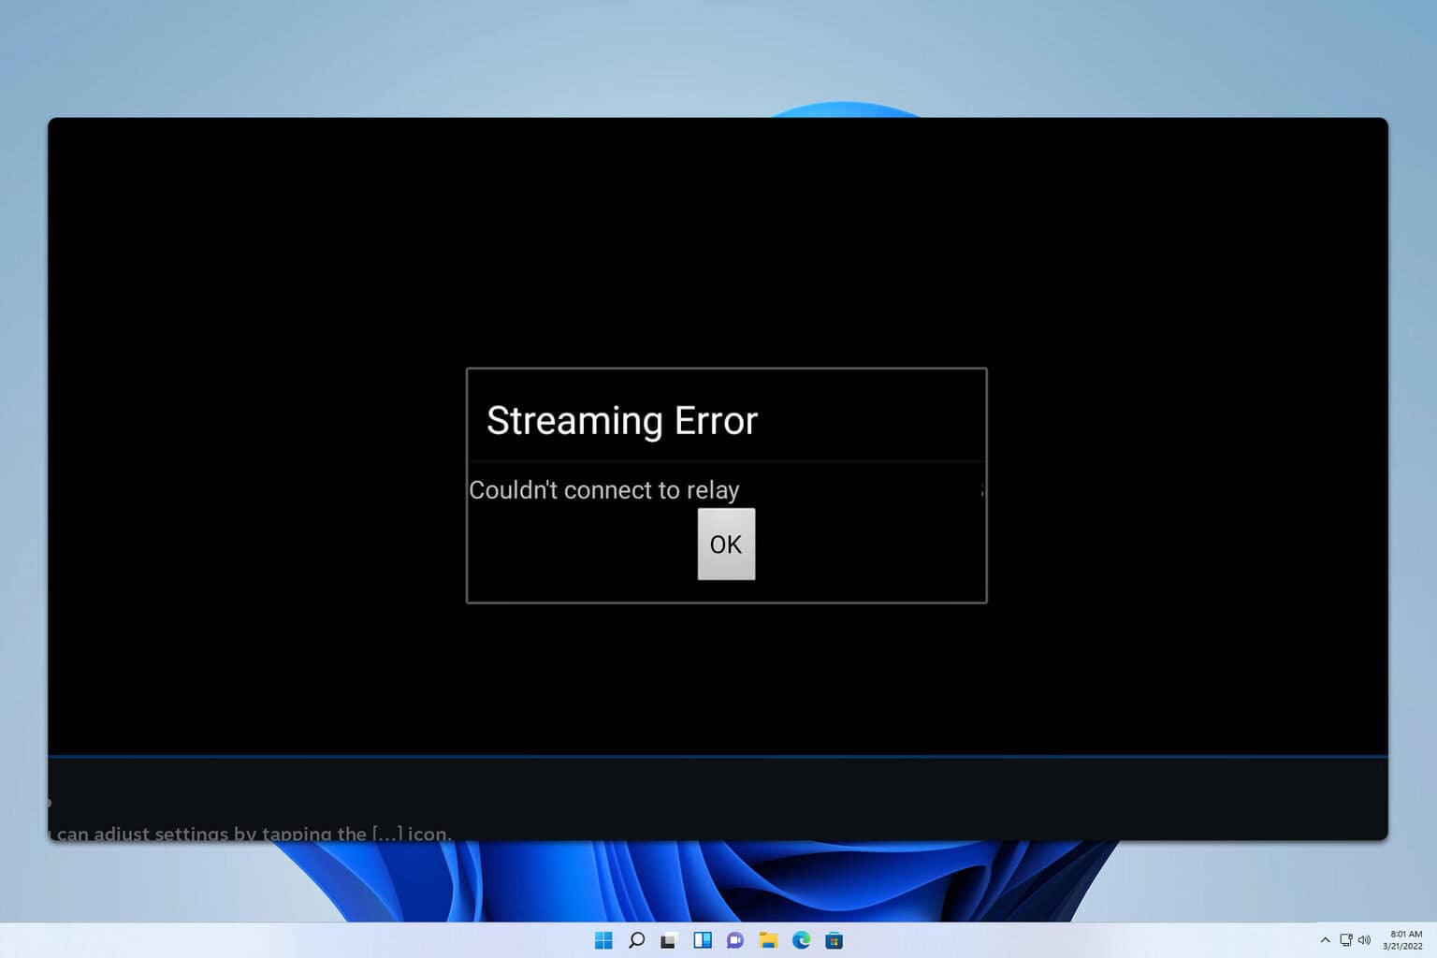1437x958 pixels.
Task: Click the settings hint text at the bottom
Action: pos(248,834)
